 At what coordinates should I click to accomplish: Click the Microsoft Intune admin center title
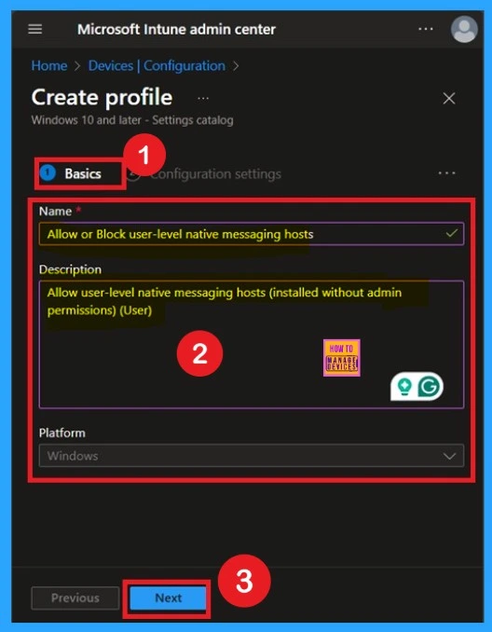(176, 29)
